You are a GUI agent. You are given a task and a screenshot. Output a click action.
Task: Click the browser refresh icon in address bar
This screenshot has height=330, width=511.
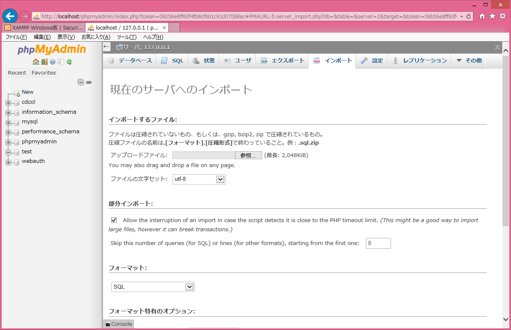(x=468, y=16)
